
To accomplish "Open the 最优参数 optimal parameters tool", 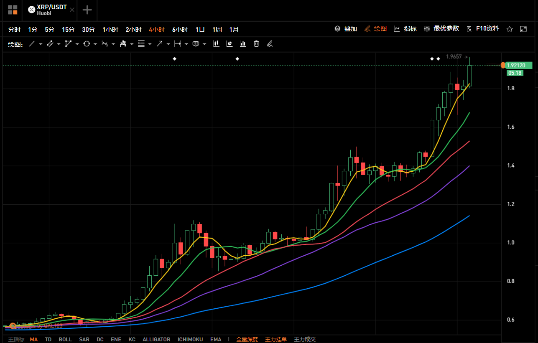I will coord(442,29).
